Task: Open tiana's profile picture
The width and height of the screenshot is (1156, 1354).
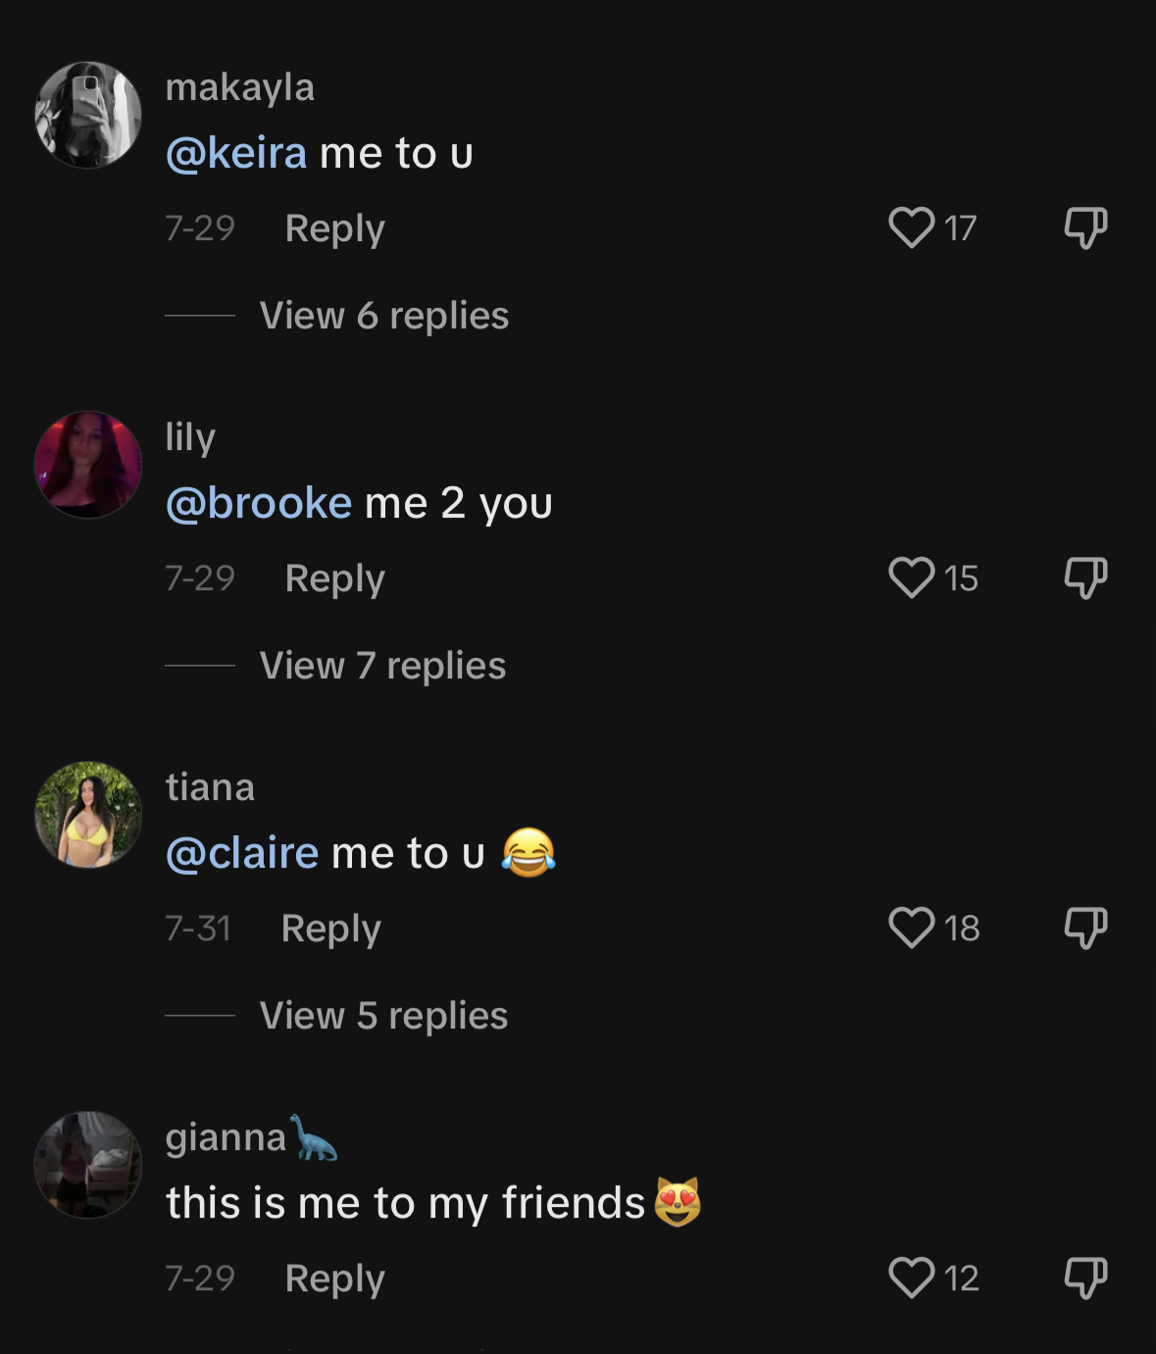Action: pyautogui.click(x=88, y=815)
